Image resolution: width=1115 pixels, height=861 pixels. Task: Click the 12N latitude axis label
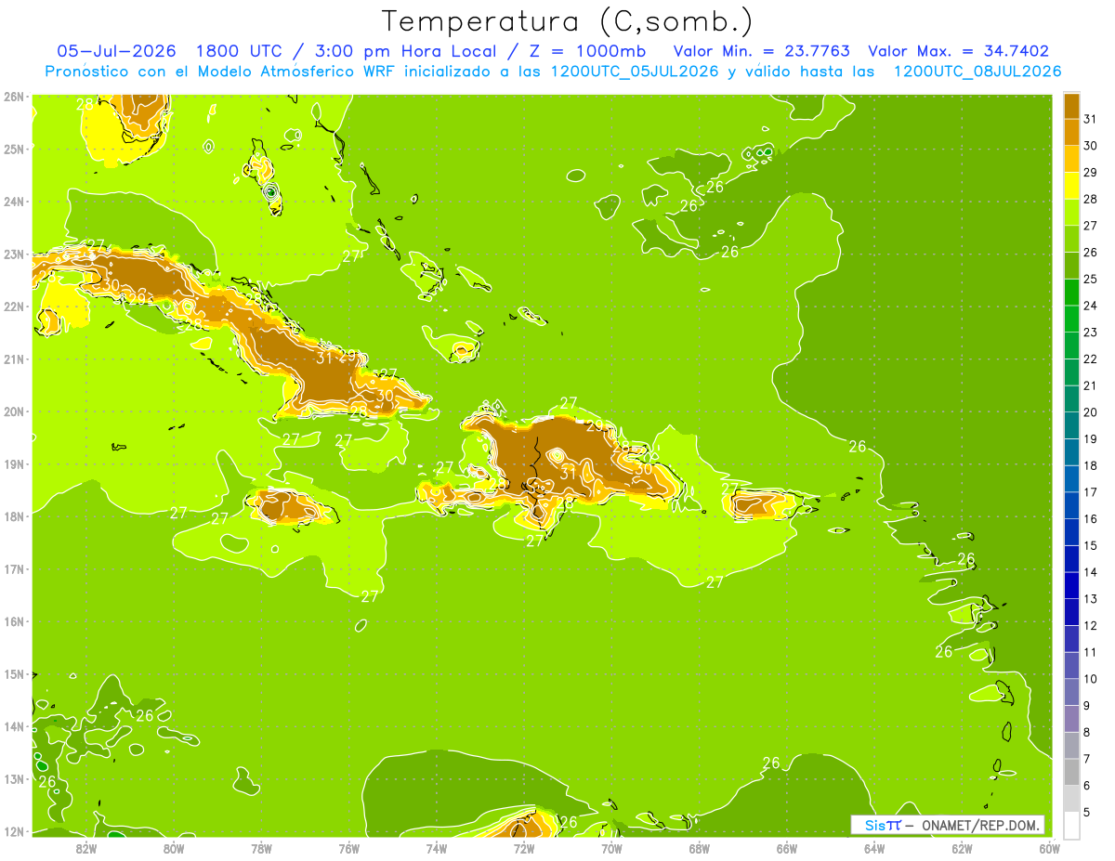click(14, 831)
